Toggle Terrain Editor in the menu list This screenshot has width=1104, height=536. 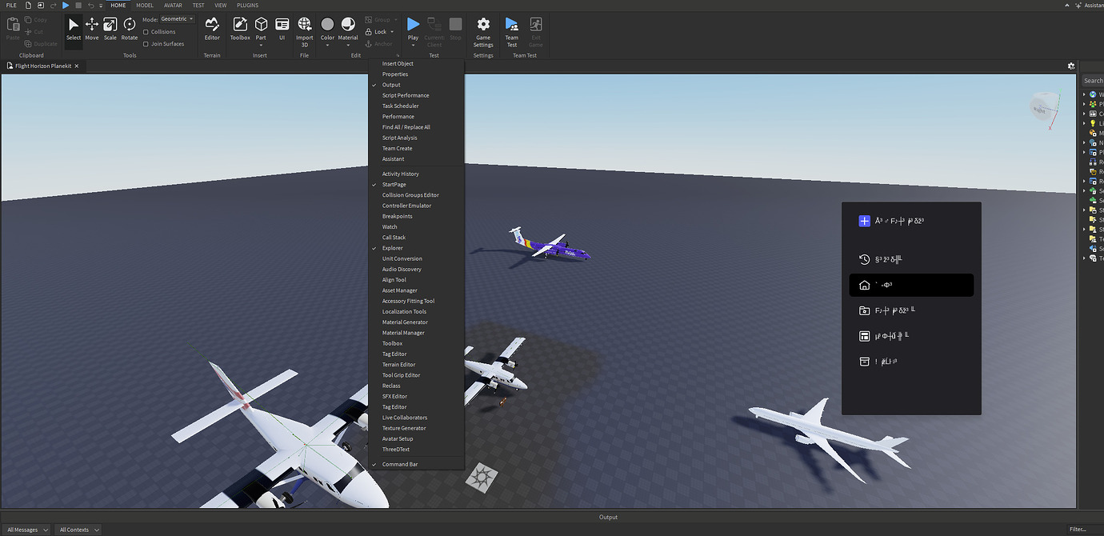click(x=416, y=365)
